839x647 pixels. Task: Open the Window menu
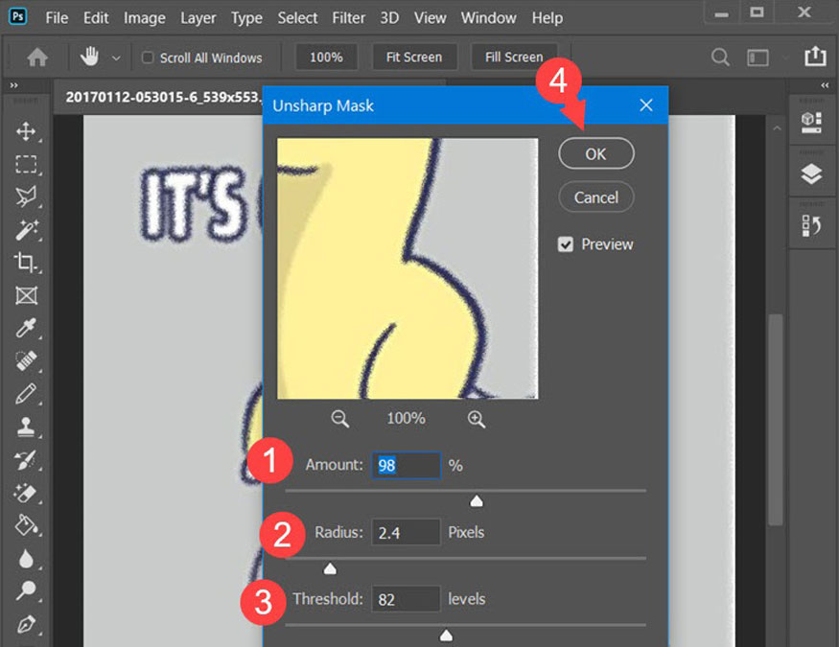pyautogui.click(x=489, y=17)
